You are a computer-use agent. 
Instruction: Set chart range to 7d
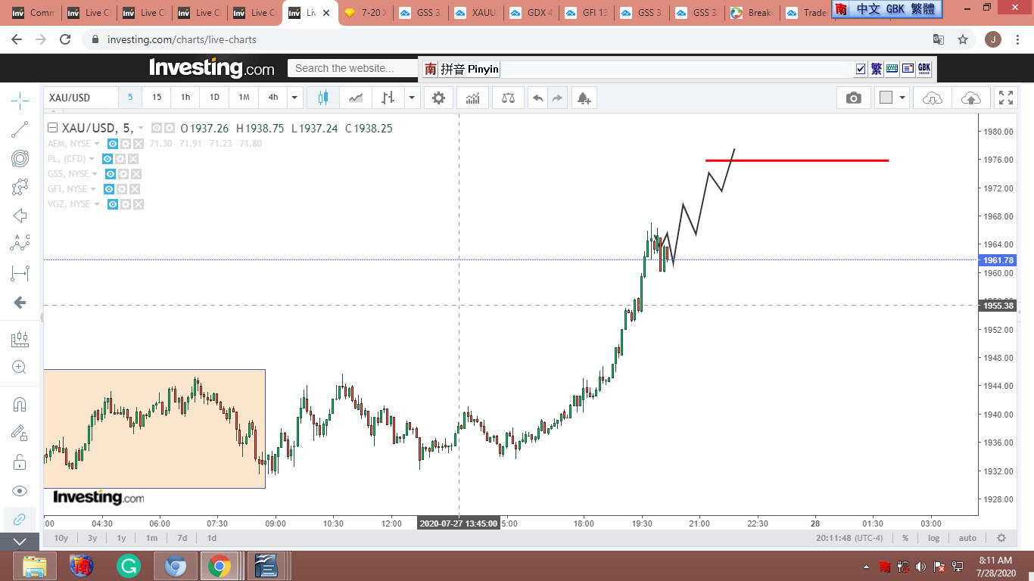click(x=182, y=538)
